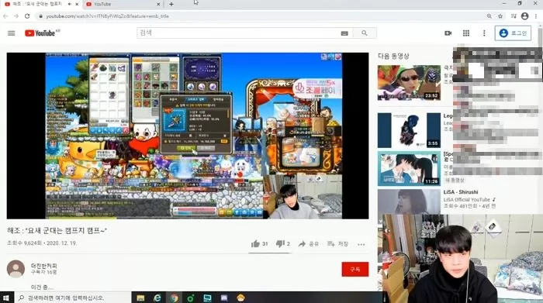The image size is (543, 303).
Task: Close the first browser tab
Action: pos(77,4)
